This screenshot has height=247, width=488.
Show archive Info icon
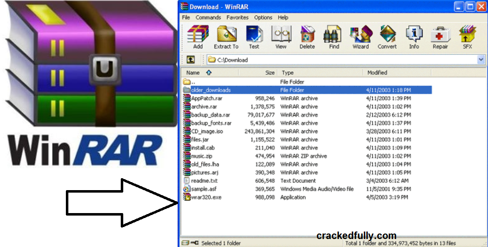(x=414, y=34)
